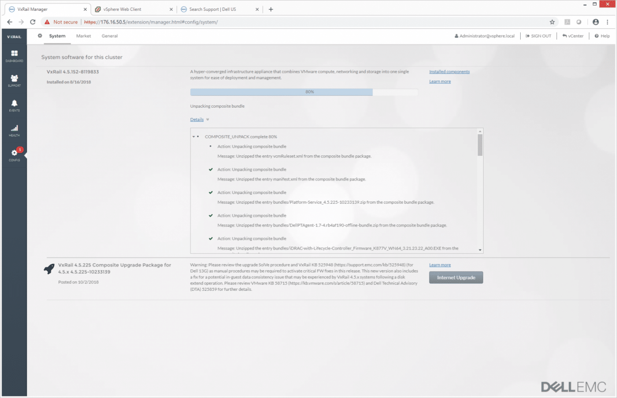Close the Search Support Dell US tab

257,9
